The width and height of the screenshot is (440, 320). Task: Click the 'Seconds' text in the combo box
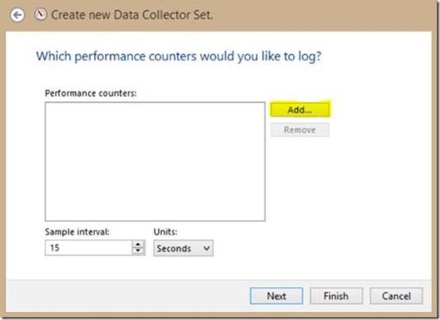coord(174,249)
